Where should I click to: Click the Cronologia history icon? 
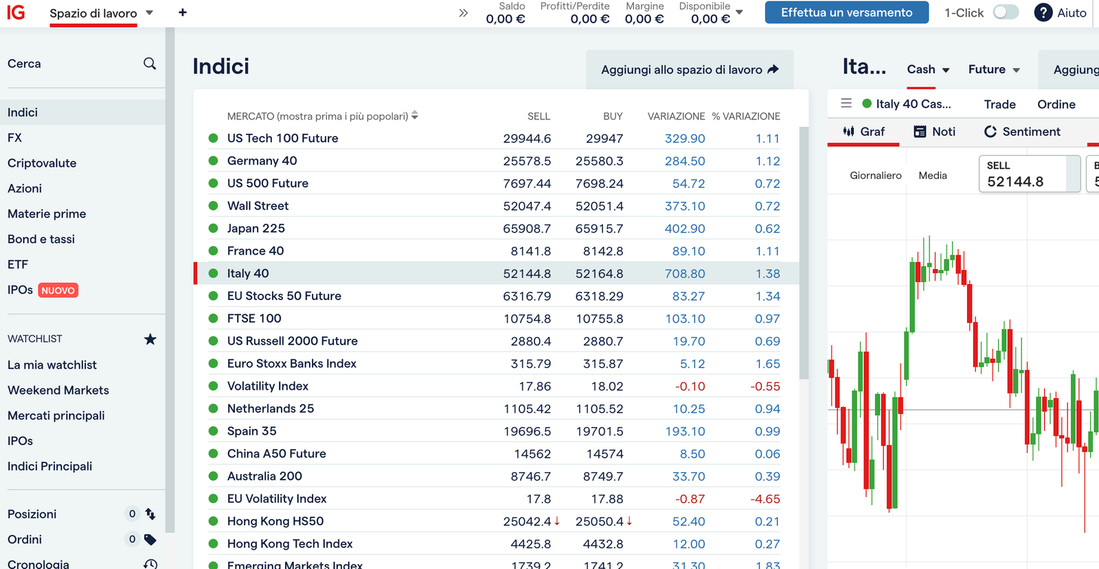150,564
